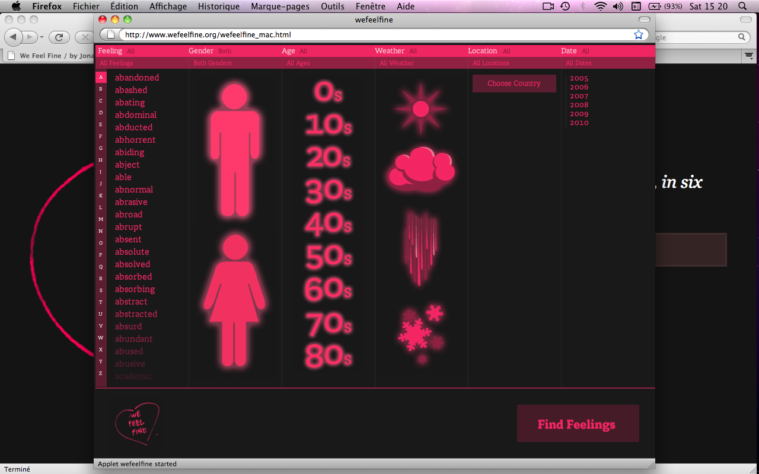This screenshot has height=474, width=759.
Task: Pick the feeling 'abhorrent'
Action: click(x=135, y=140)
